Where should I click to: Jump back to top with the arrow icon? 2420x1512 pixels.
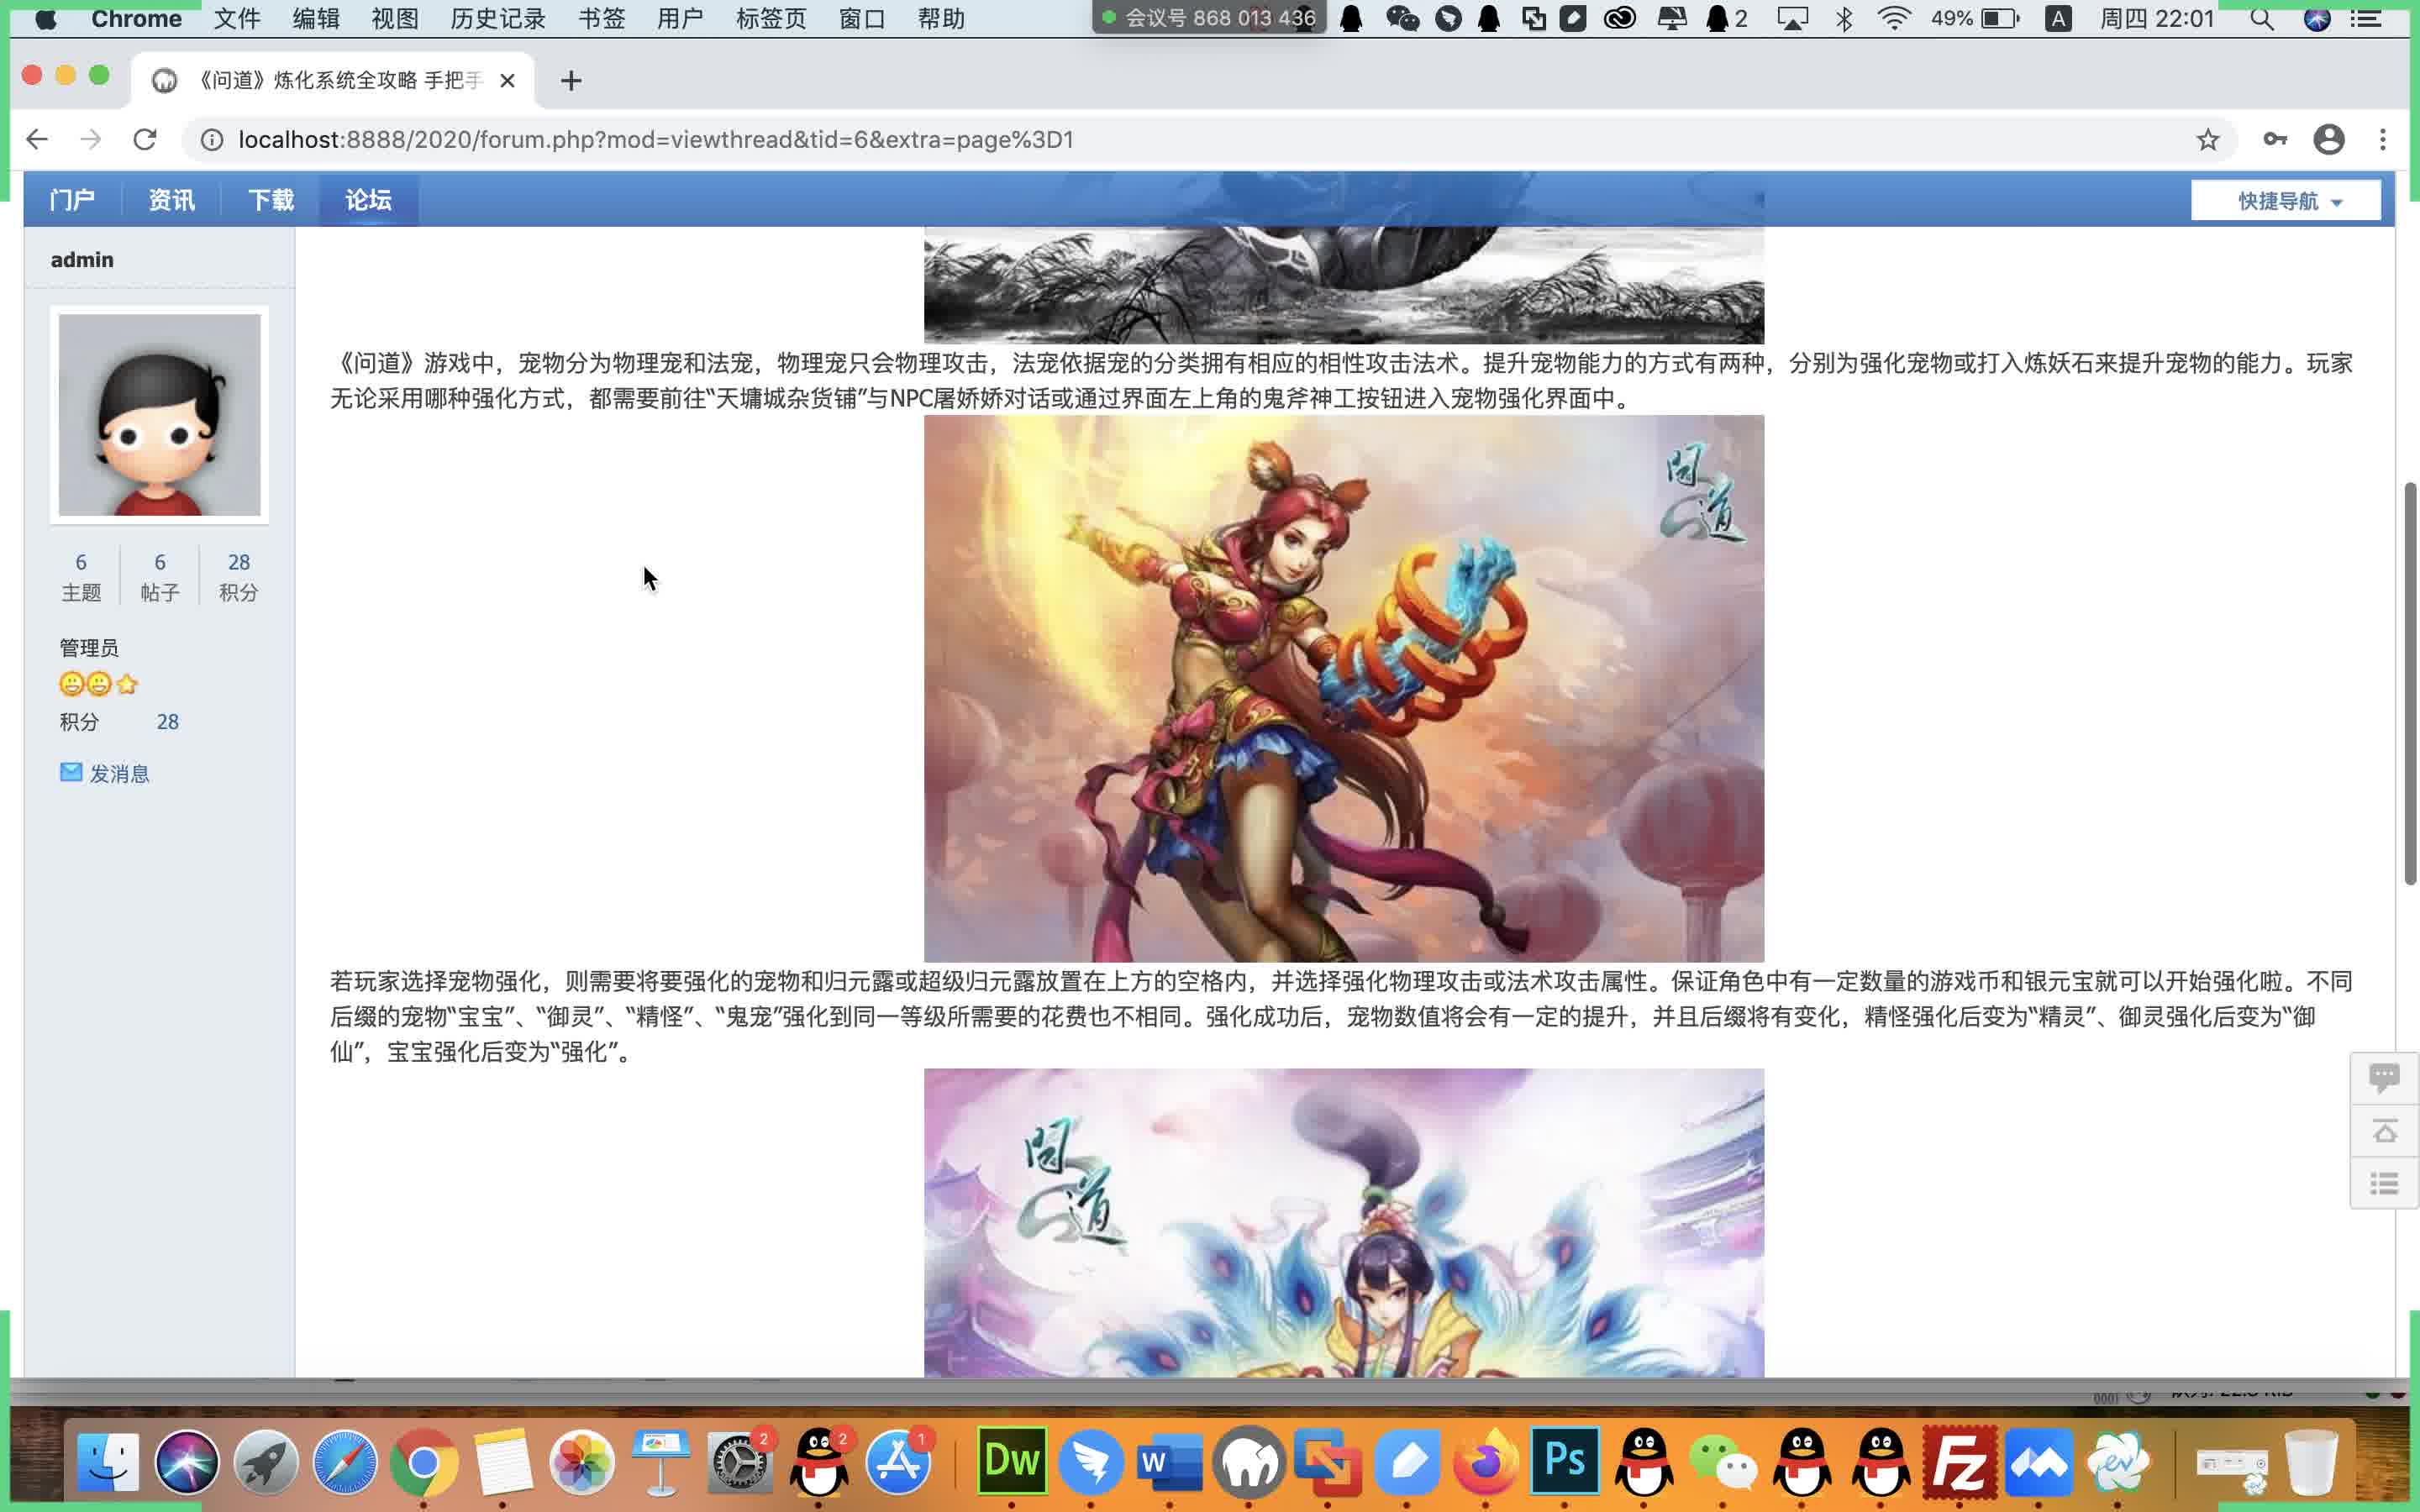(2384, 1131)
